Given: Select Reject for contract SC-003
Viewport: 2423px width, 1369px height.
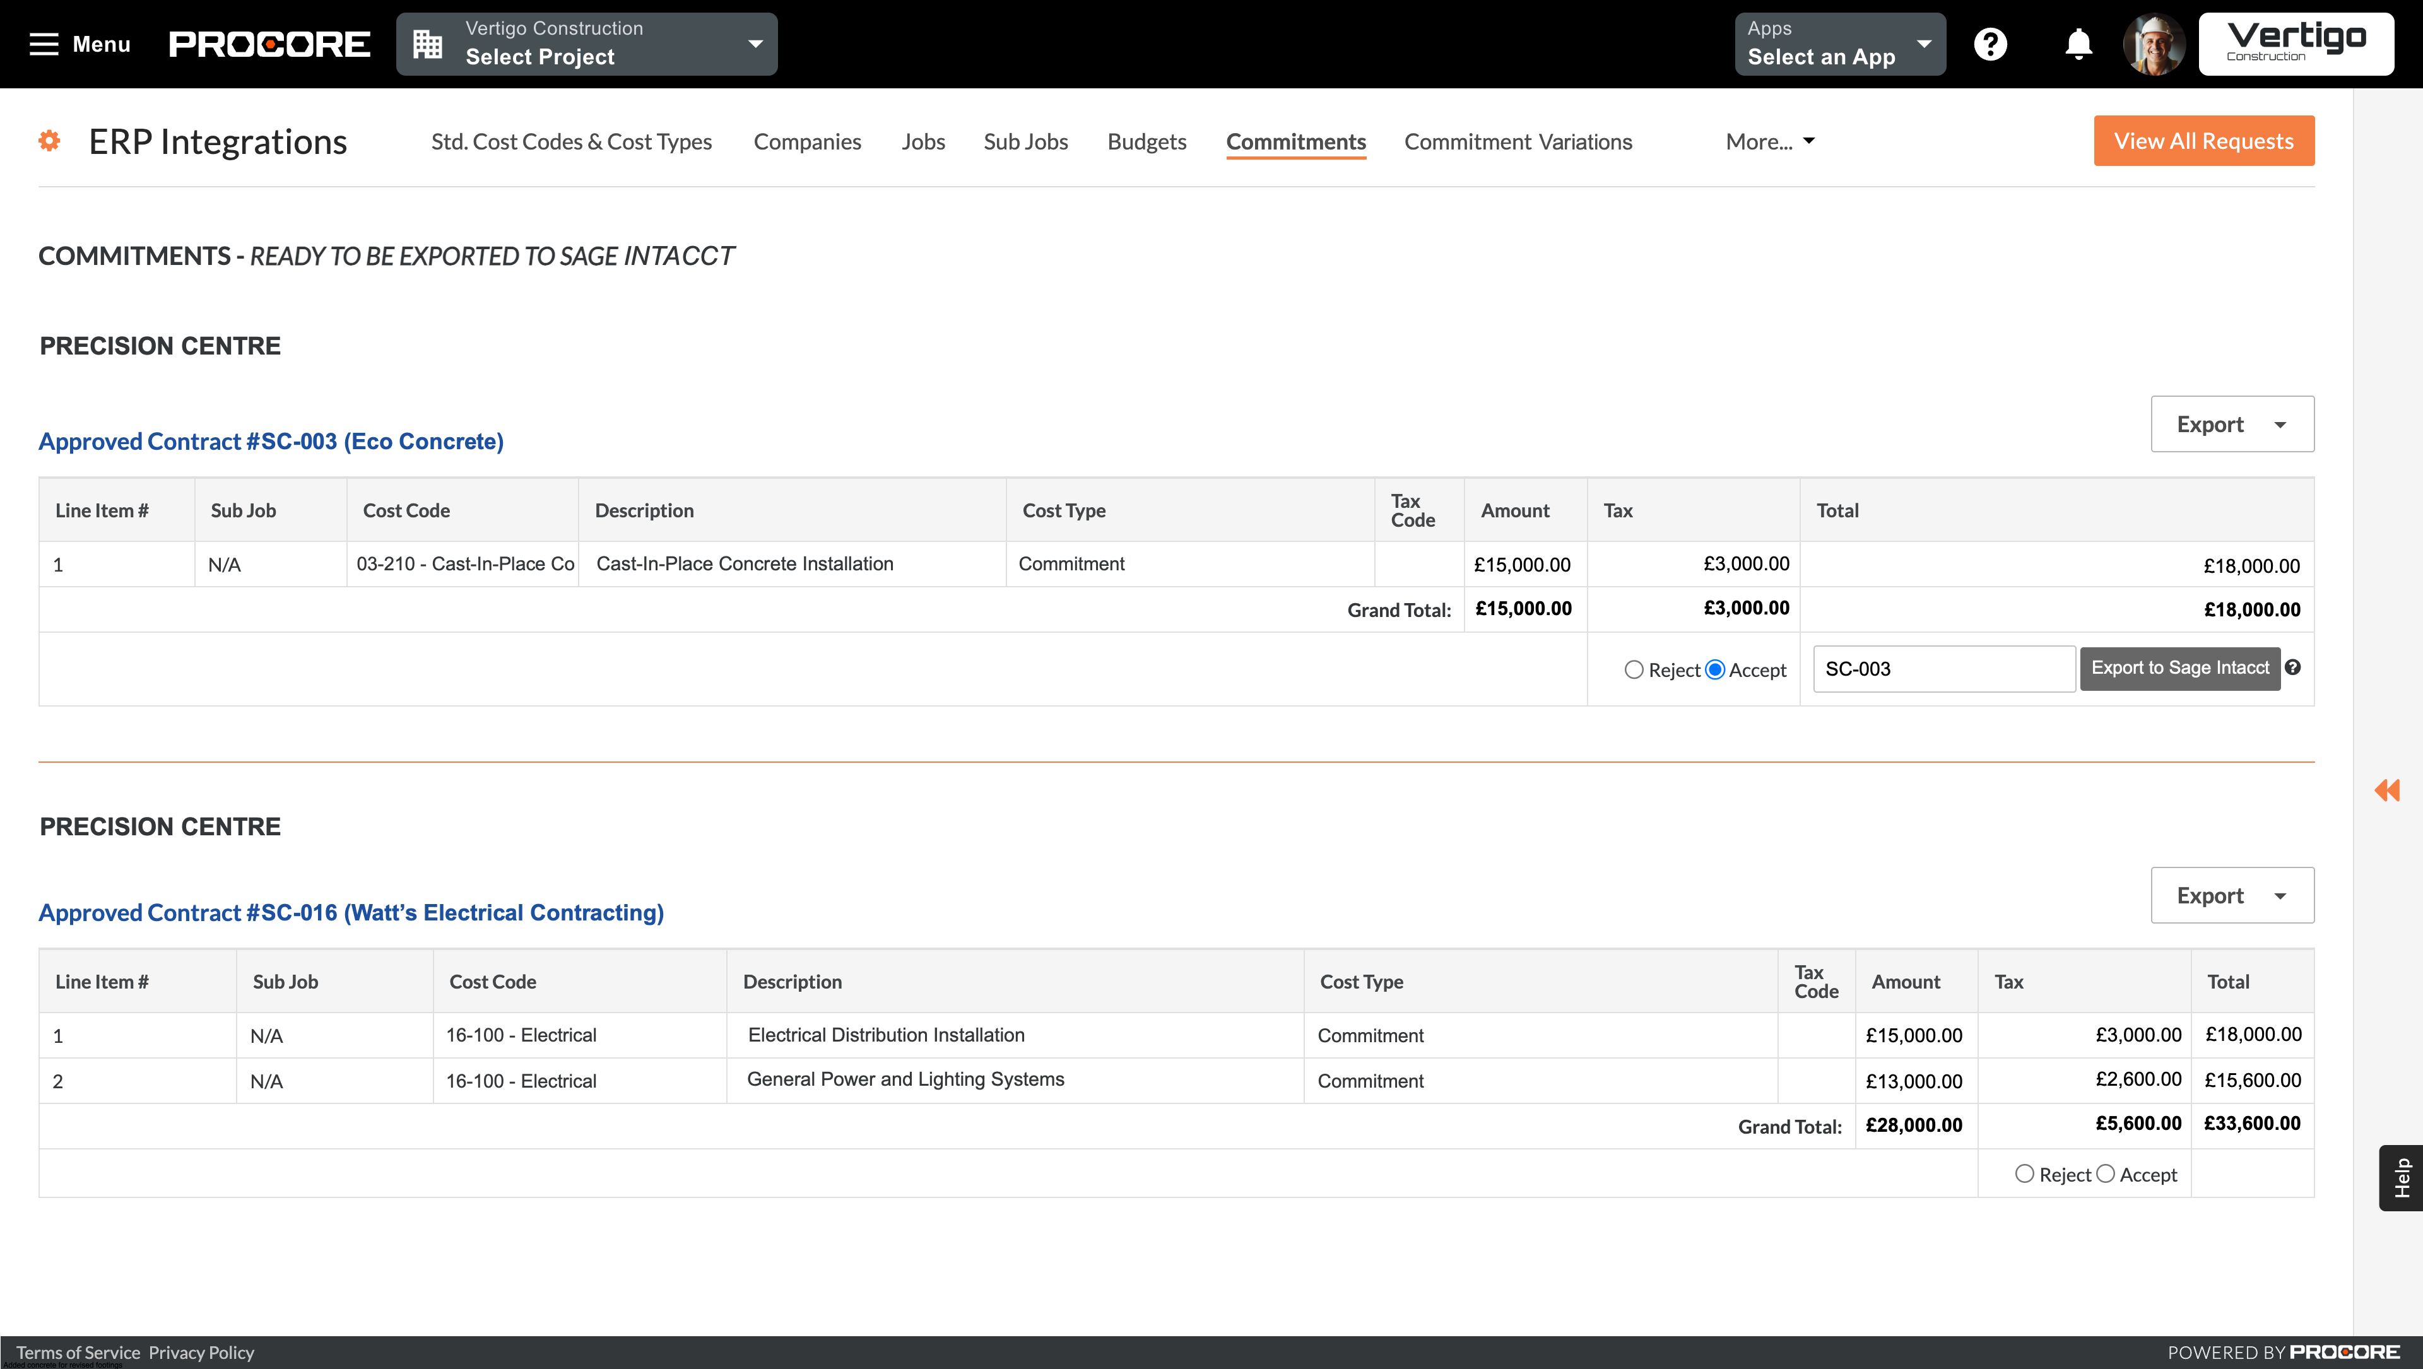Looking at the screenshot, I should pyautogui.click(x=1634, y=669).
